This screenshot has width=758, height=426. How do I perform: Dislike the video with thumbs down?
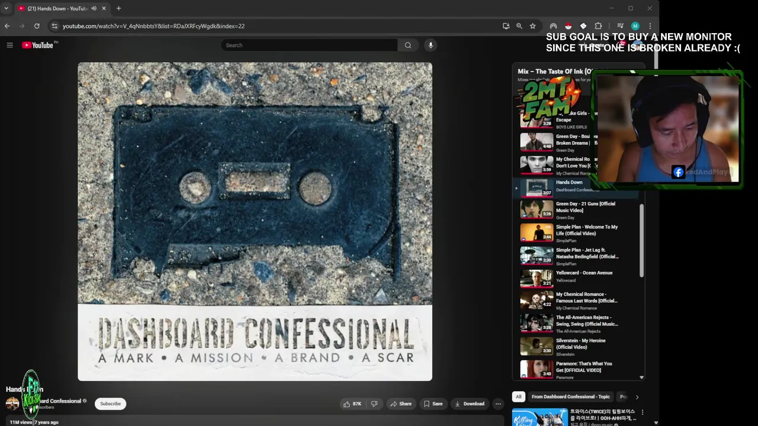point(374,404)
